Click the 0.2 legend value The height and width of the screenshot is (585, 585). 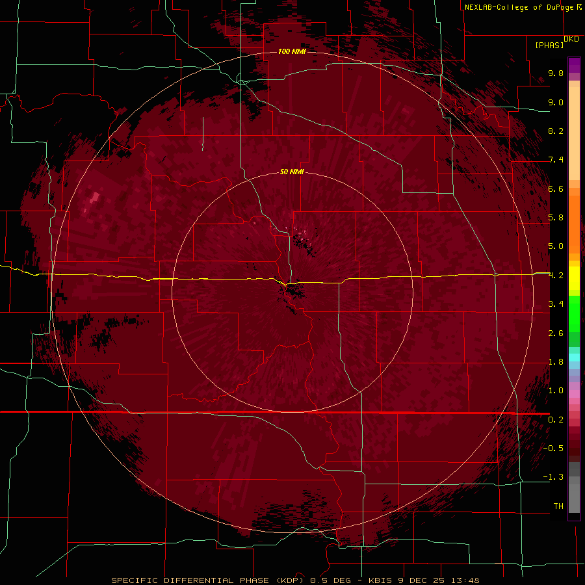click(556, 420)
